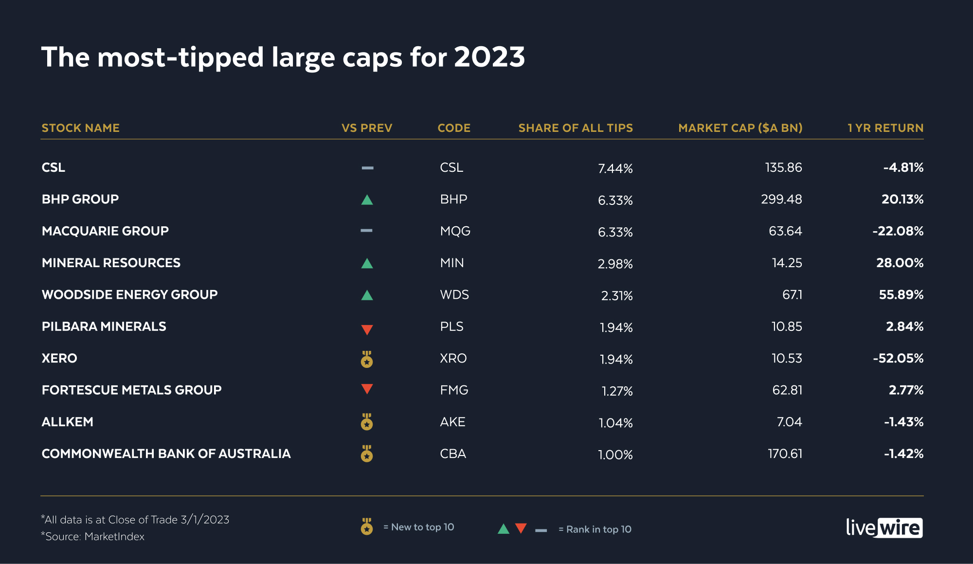Click the green up arrow beside BHP Group
This screenshot has width=973, height=564.
click(367, 200)
